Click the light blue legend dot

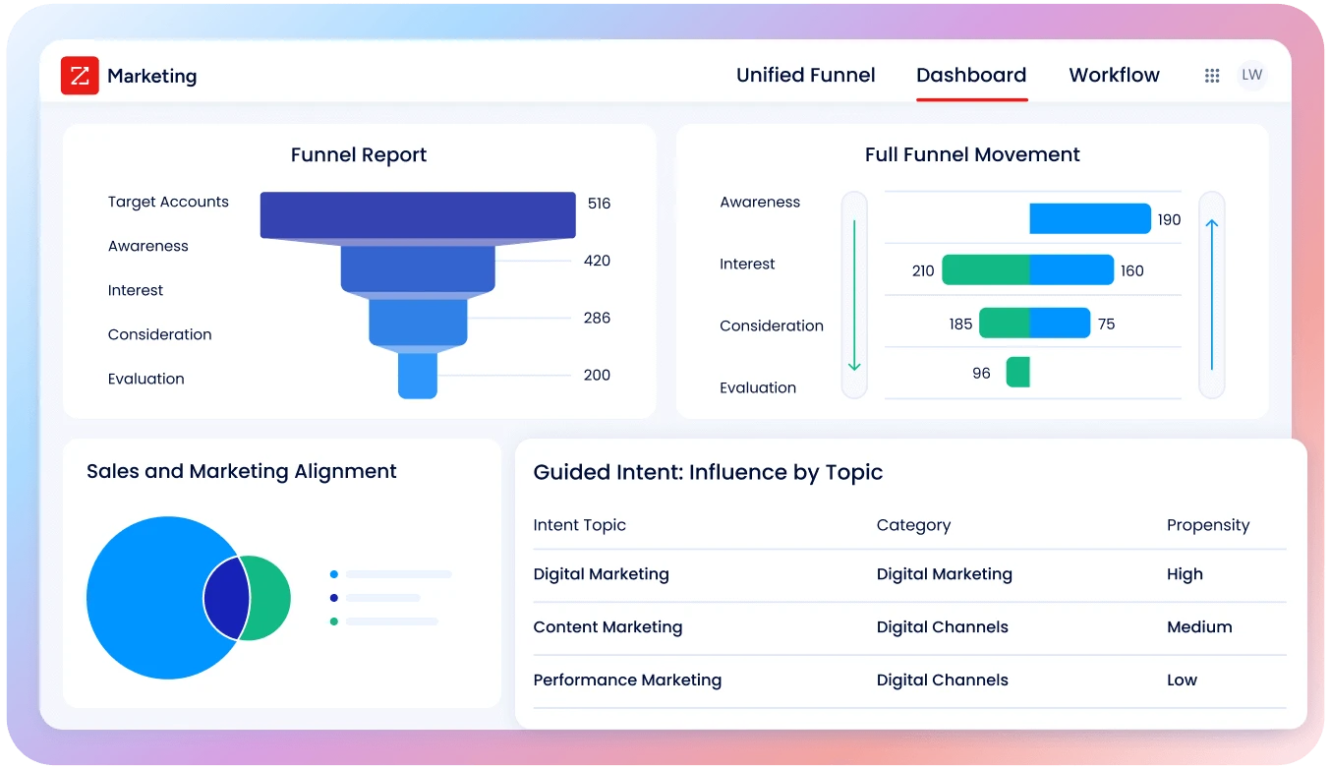[x=334, y=574]
